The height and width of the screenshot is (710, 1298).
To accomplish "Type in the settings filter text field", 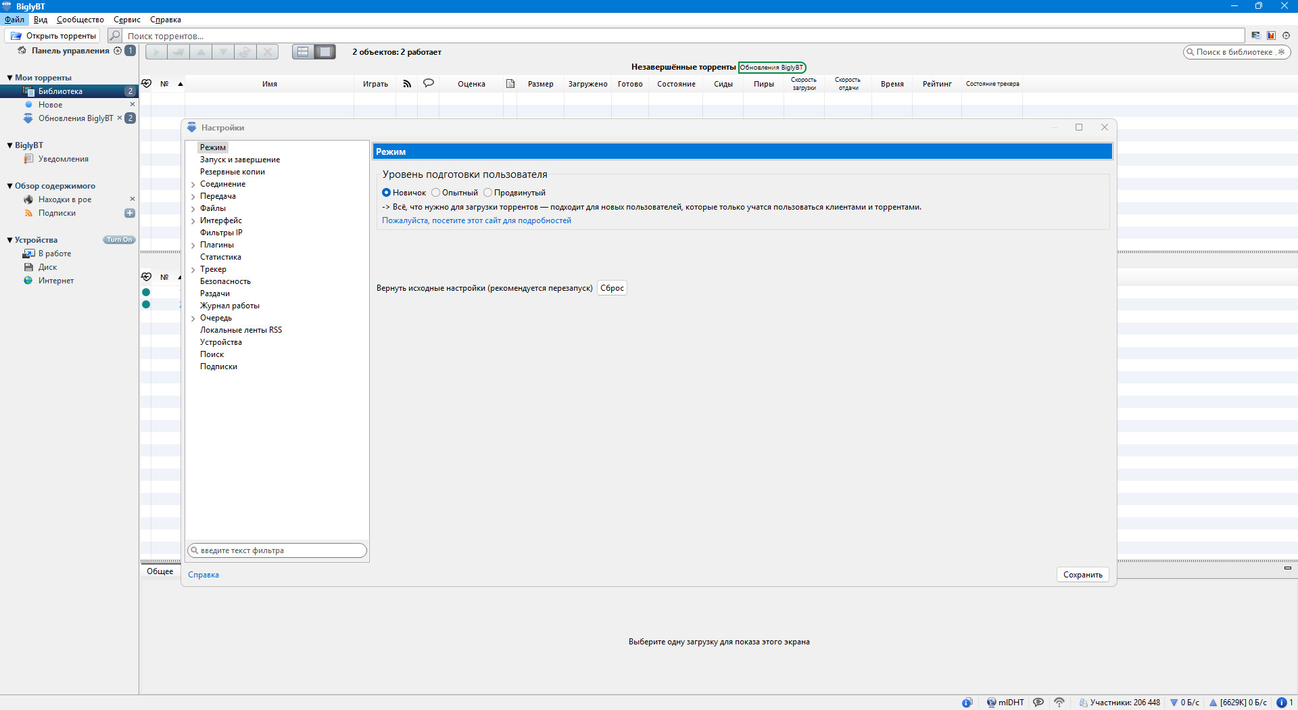I will click(x=281, y=550).
